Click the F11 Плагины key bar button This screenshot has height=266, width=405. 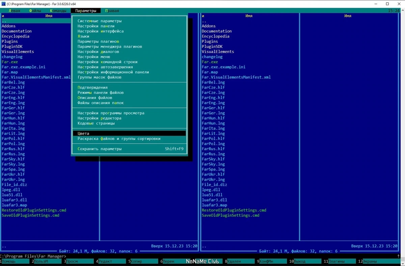click(339, 261)
